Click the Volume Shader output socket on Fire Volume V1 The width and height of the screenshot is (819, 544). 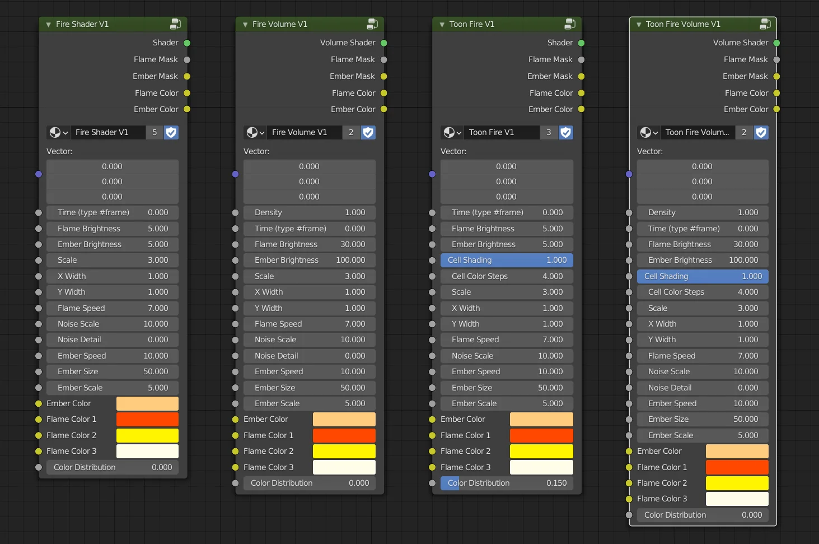pos(384,43)
